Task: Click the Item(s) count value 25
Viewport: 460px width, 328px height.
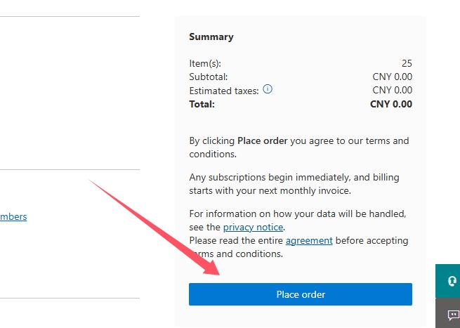Action: pyautogui.click(x=407, y=63)
